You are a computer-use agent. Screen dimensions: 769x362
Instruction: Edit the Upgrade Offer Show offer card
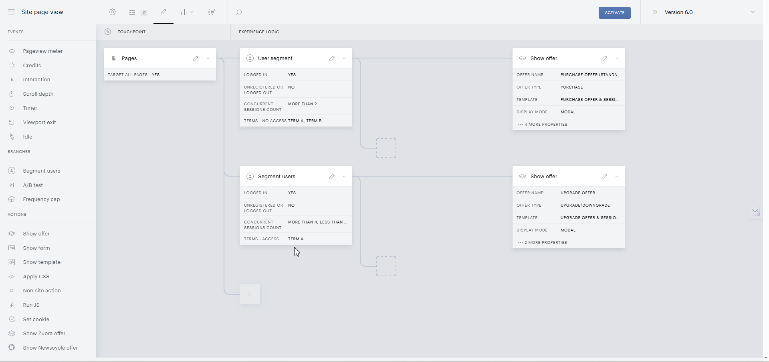604,177
